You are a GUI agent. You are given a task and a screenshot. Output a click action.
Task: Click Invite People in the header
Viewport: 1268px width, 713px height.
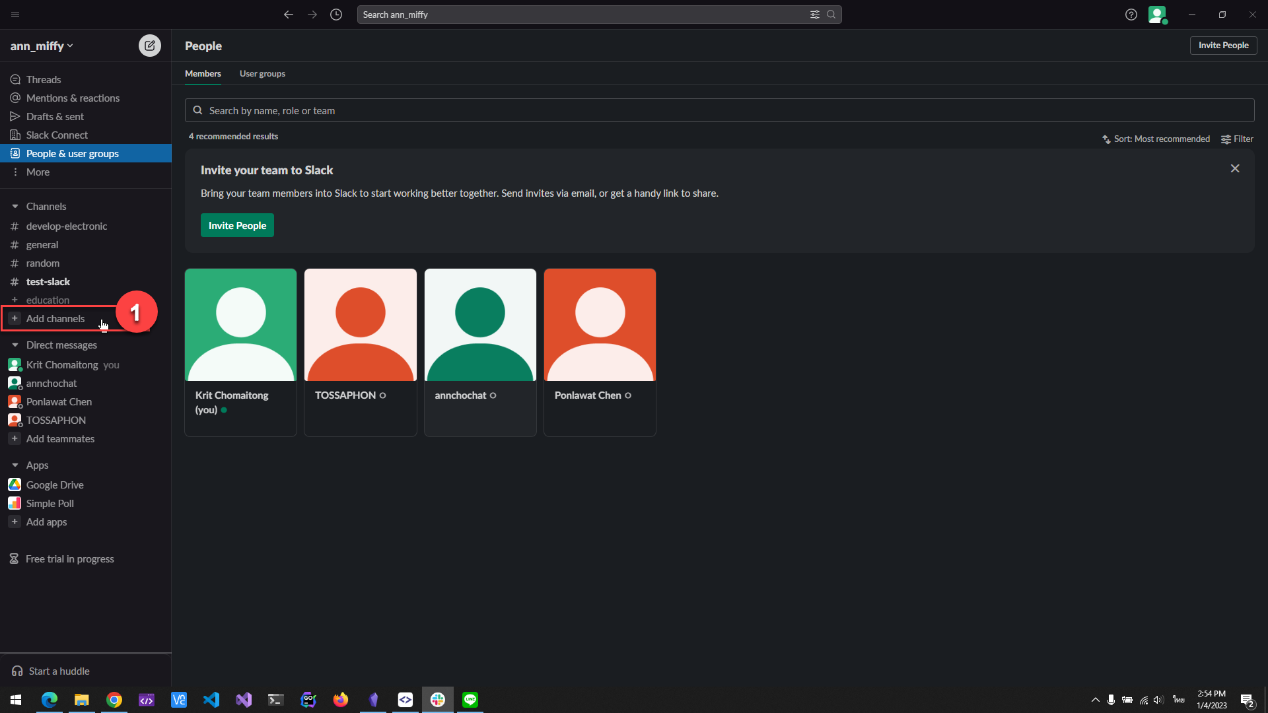pyautogui.click(x=1223, y=45)
